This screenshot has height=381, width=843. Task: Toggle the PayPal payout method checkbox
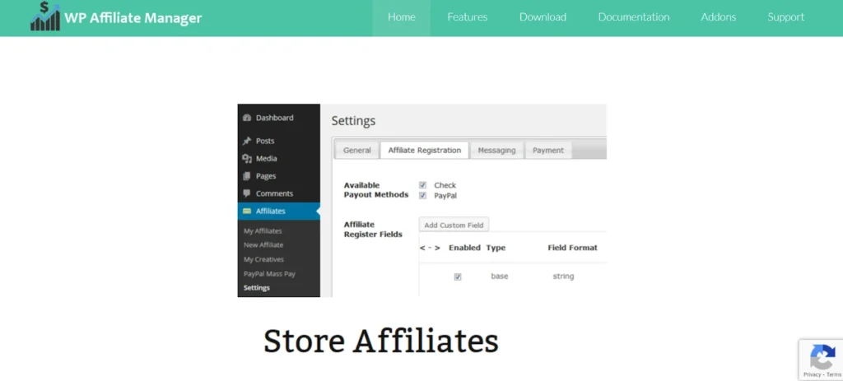click(x=422, y=196)
